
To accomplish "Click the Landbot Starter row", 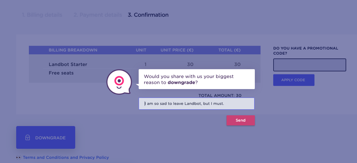I will [x=145, y=64].
